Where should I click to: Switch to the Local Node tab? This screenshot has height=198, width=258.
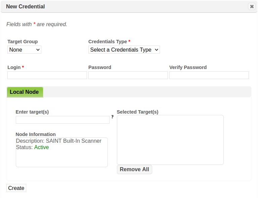coord(25,92)
